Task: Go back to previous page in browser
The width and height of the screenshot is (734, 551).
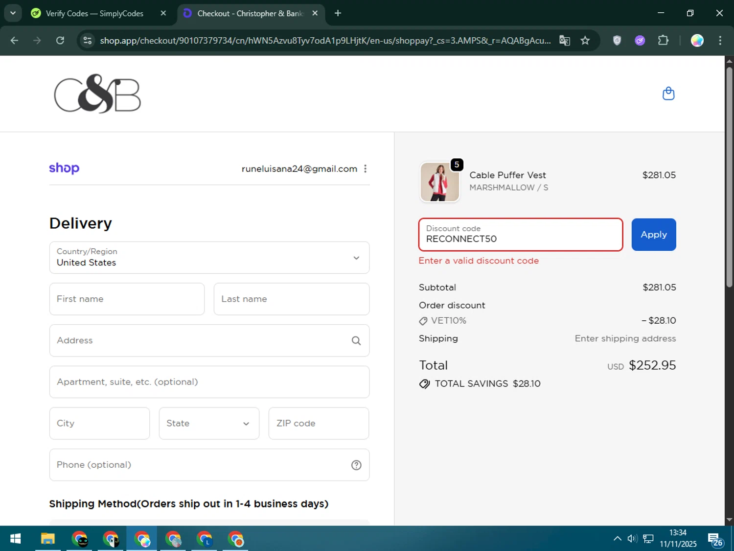Action: (x=14, y=40)
